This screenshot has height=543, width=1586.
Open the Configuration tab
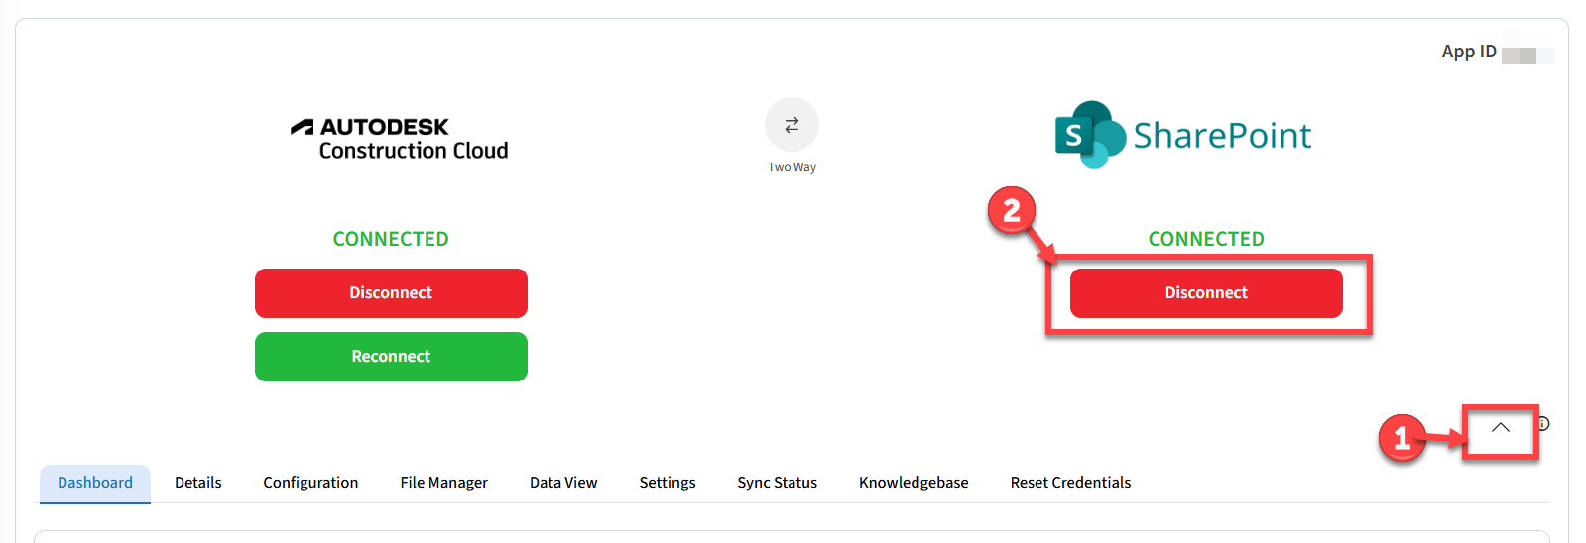(310, 483)
